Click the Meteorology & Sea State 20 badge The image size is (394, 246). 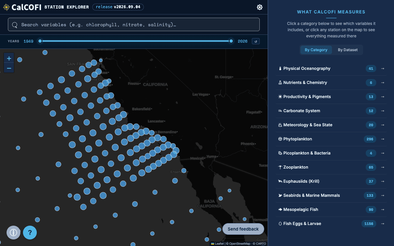coord(371,125)
